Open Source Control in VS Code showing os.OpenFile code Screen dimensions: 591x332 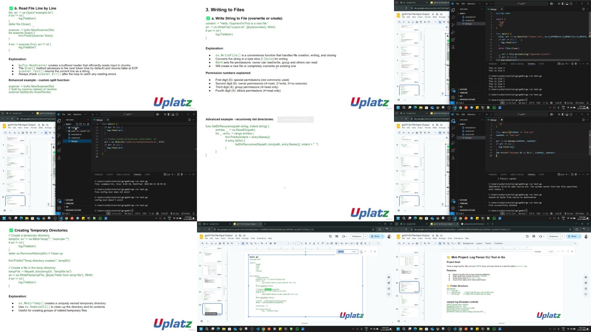453,25
